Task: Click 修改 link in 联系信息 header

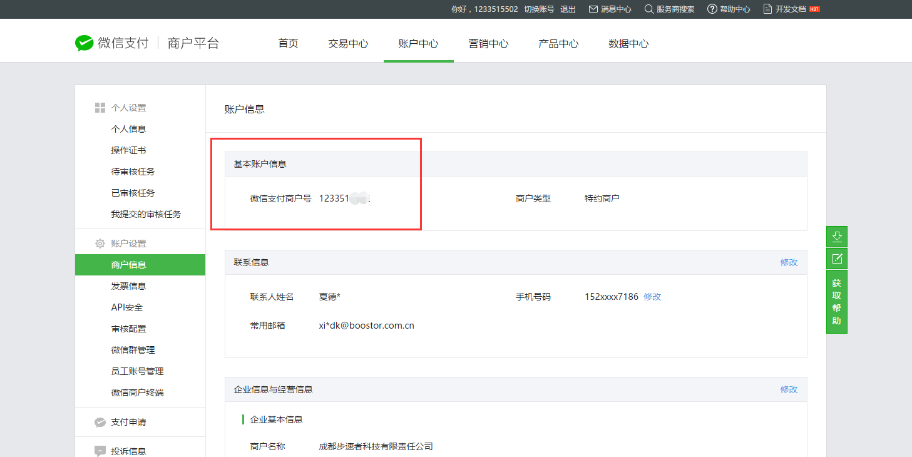Action: click(789, 262)
